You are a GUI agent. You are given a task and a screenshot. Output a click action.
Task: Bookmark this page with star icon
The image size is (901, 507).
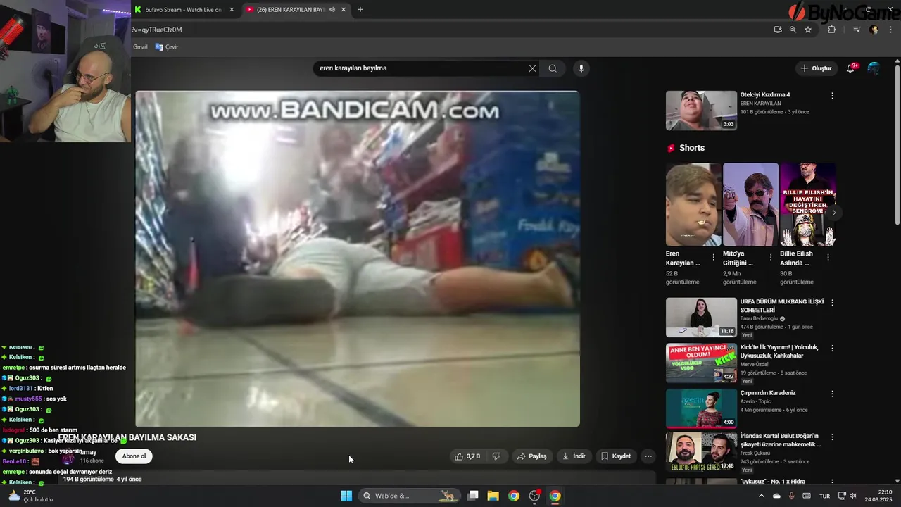(808, 30)
